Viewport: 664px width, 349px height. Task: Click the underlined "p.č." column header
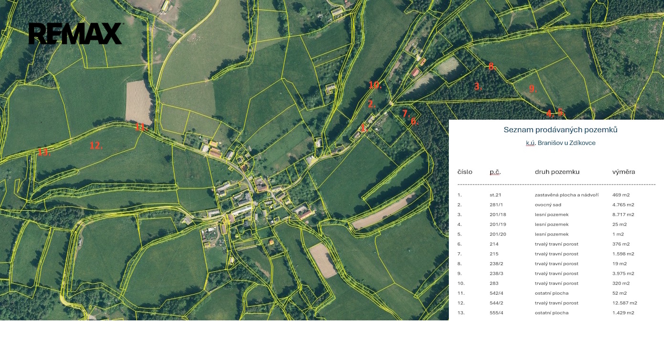[495, 172]
